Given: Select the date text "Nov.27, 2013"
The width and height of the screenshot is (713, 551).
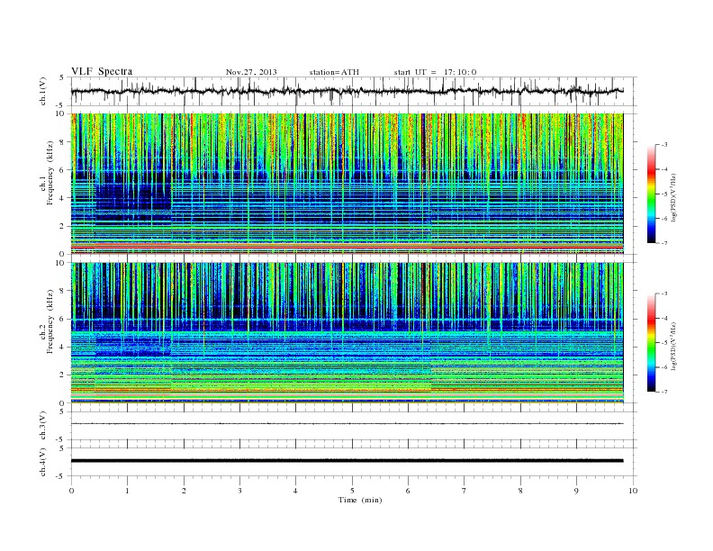Looking at the screenshot, I should pyautogui.click(x=251, y=72).
